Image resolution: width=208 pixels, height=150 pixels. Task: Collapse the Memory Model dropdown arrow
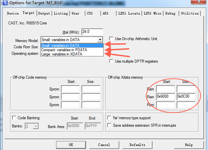click(100, 40)
